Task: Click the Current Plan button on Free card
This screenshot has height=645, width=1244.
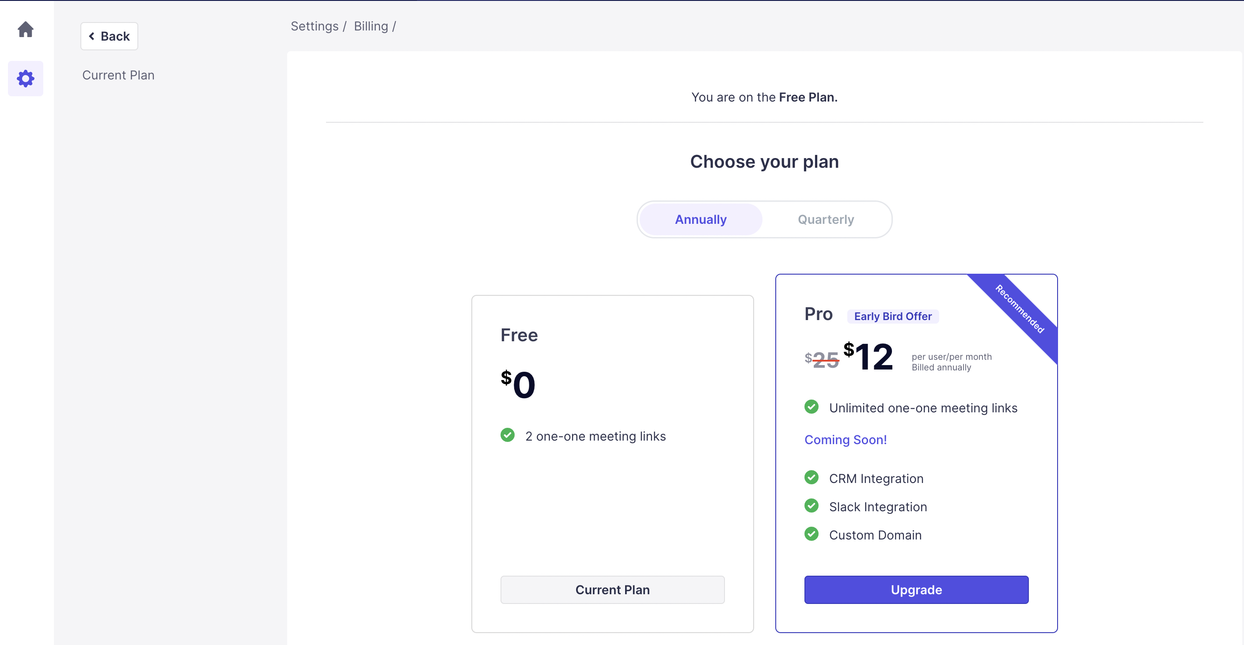Action: tap(612, 589)
